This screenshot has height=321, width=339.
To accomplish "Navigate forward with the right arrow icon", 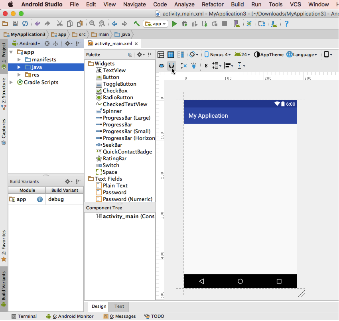I will pyautogui.click(x=124, y=24).
